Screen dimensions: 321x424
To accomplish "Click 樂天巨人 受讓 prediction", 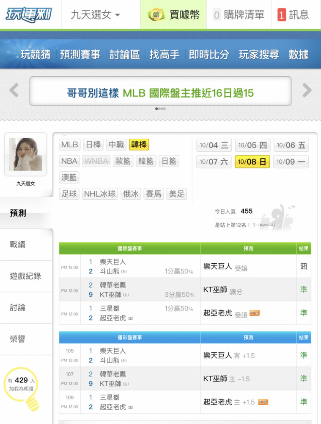I will pyautogui.click(x=225, y=267).
